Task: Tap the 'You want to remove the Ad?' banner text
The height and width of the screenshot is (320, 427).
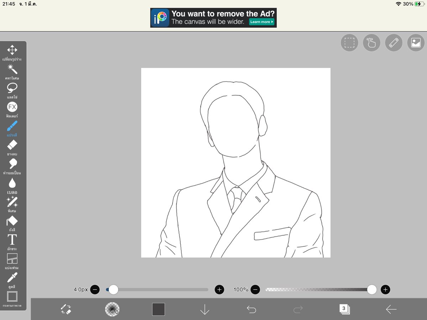Action: tap(223, 14)
